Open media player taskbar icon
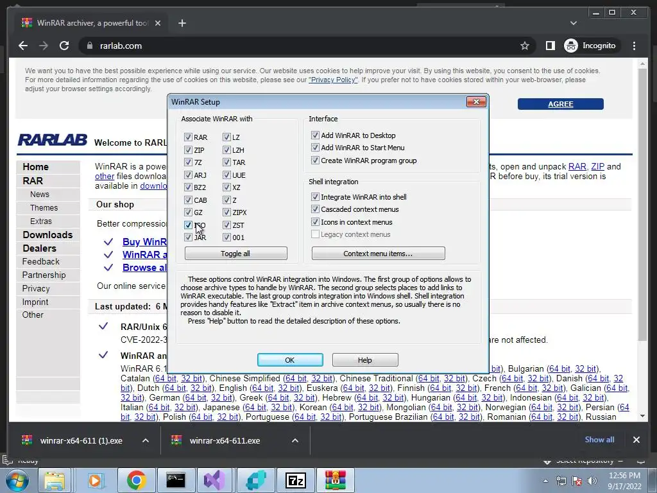657x493 pixels. (x=95, y=480)
